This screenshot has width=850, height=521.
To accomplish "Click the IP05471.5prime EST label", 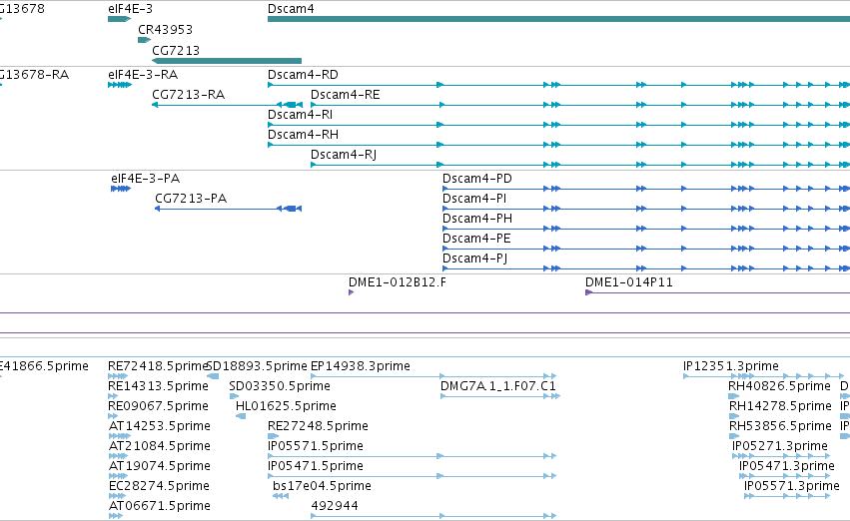I will (x=316, y=467).
